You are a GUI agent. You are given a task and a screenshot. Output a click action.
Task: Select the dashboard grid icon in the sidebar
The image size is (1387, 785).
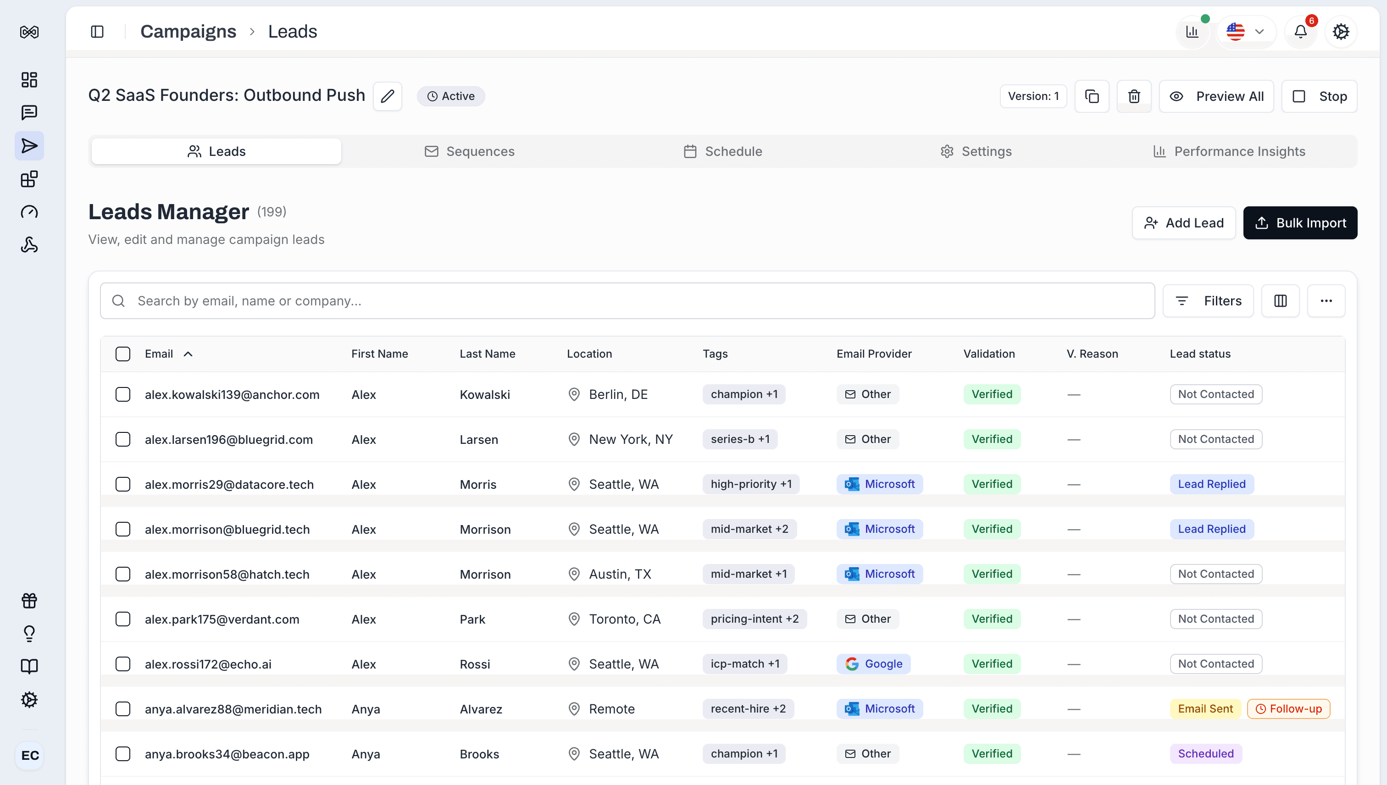point(29,79)
